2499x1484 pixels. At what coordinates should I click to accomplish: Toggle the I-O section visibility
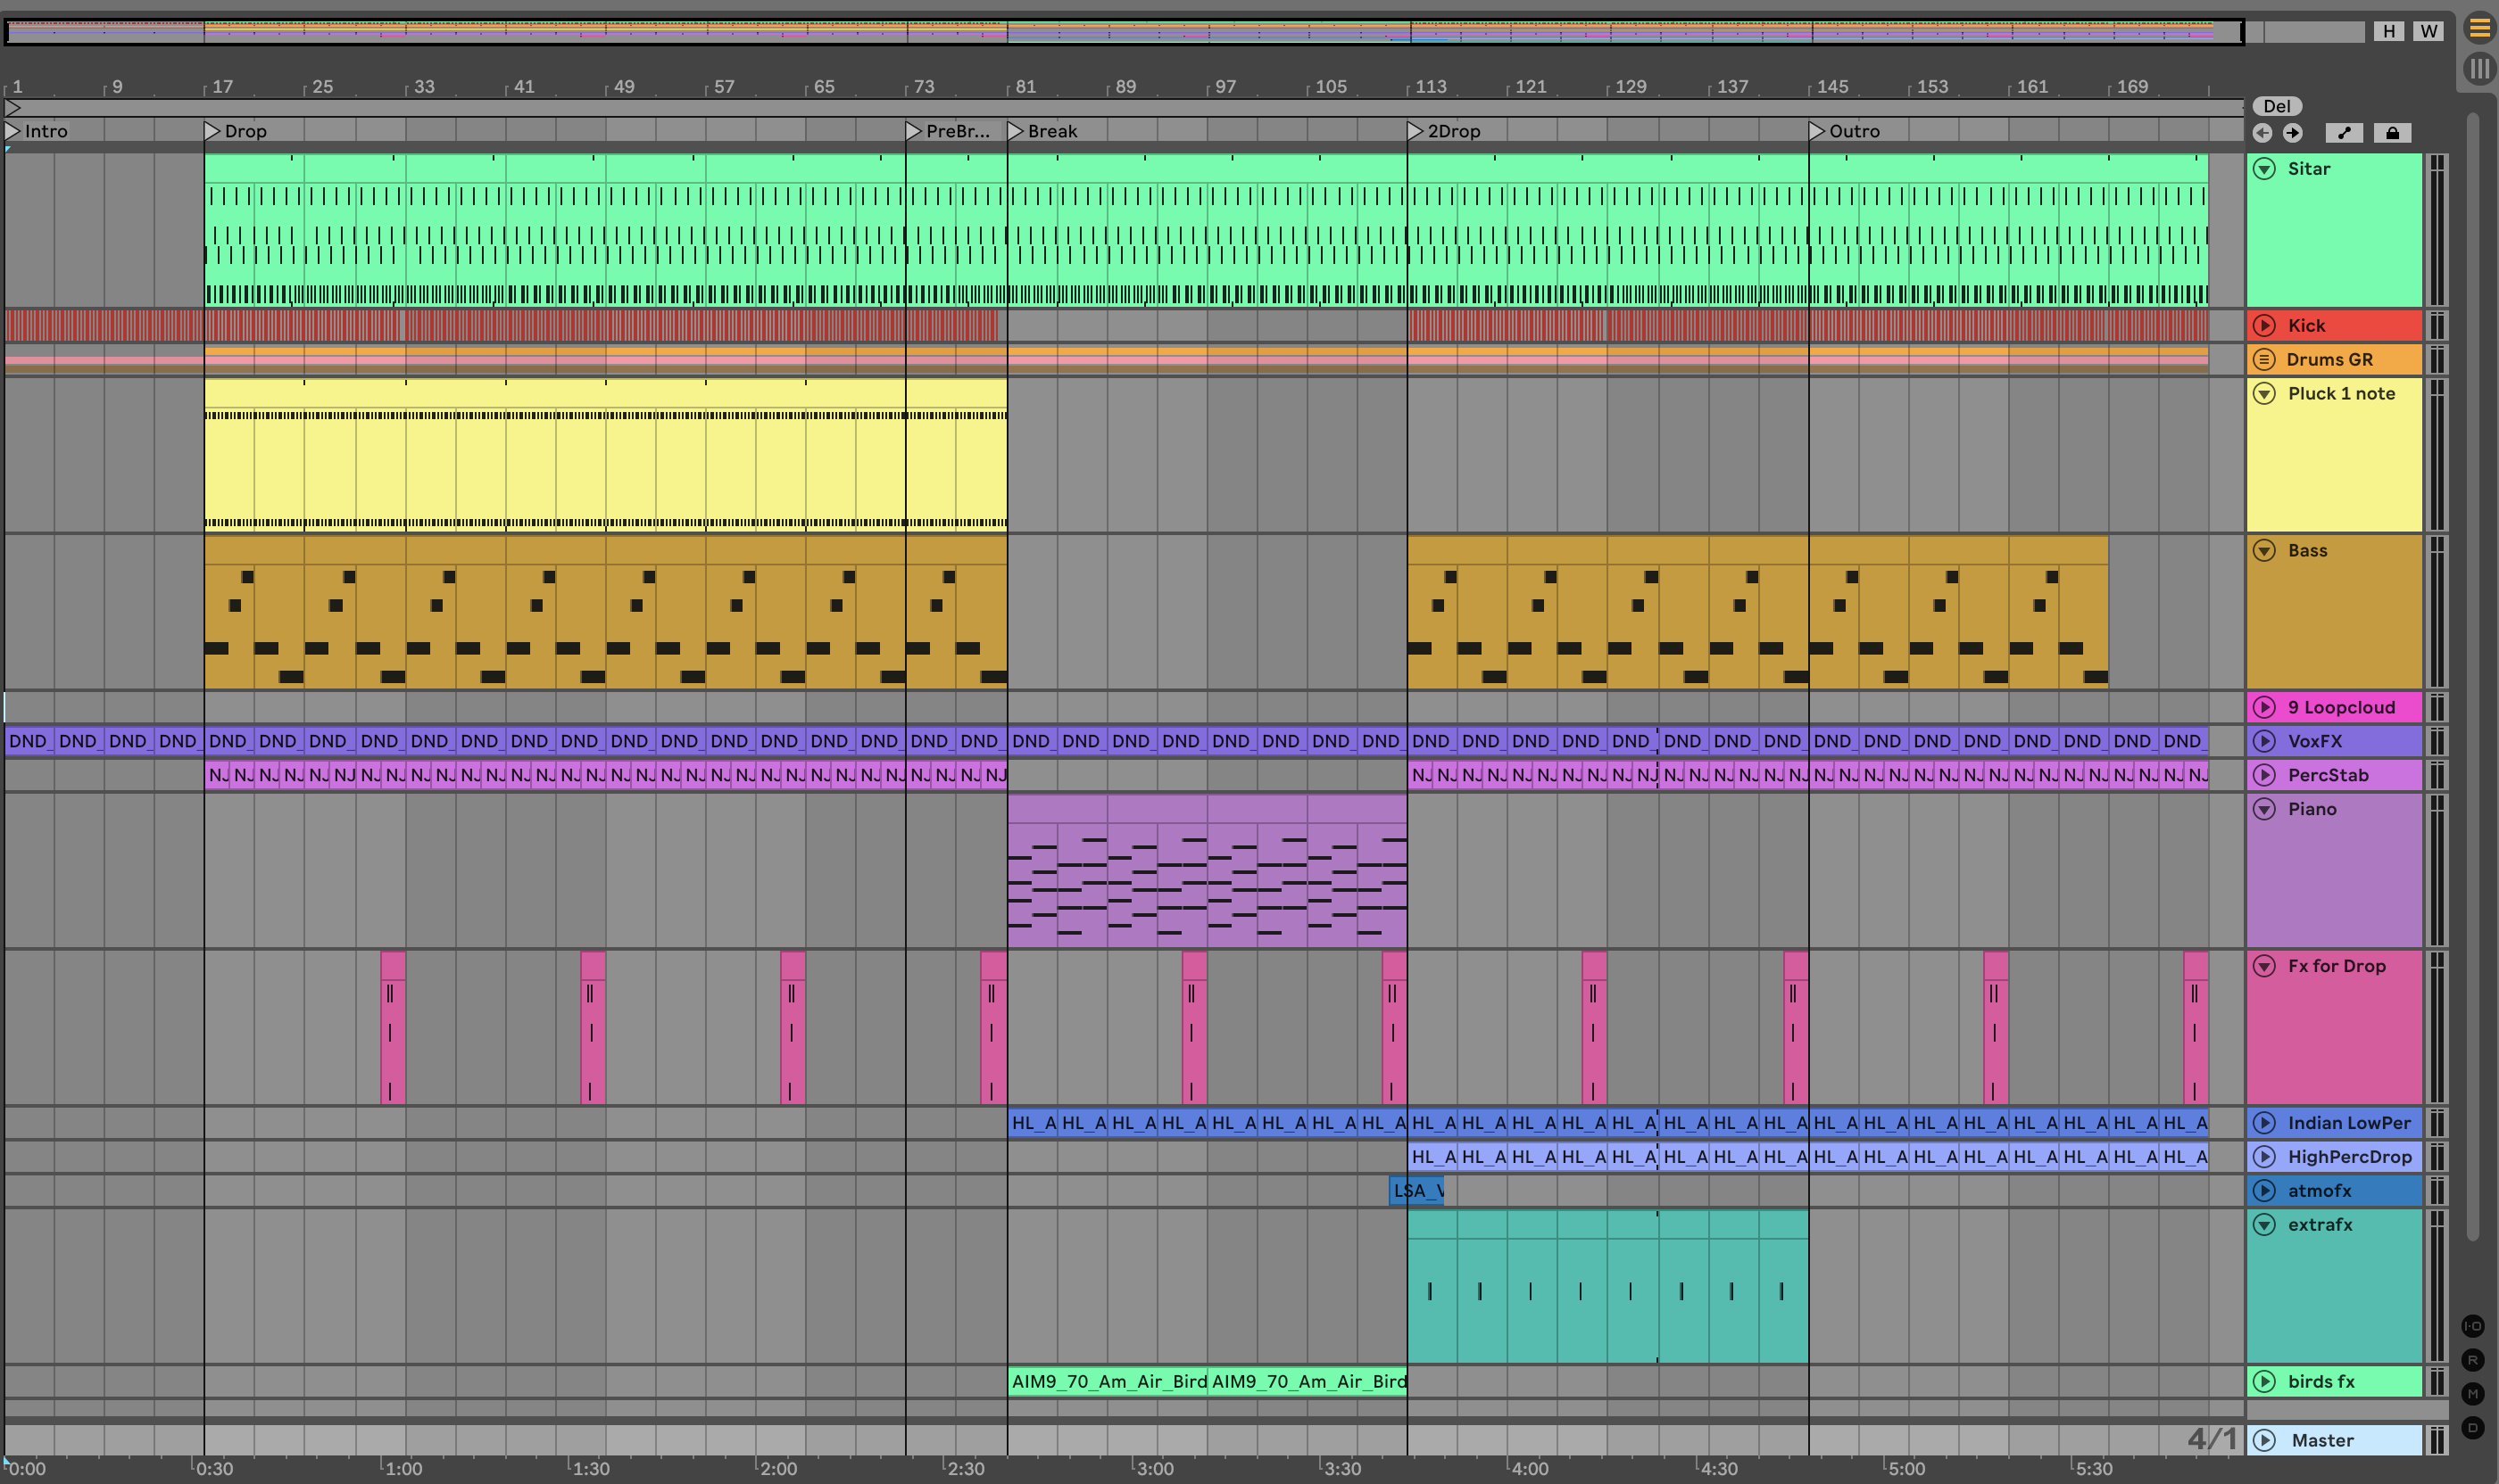coord(2472,1326)
